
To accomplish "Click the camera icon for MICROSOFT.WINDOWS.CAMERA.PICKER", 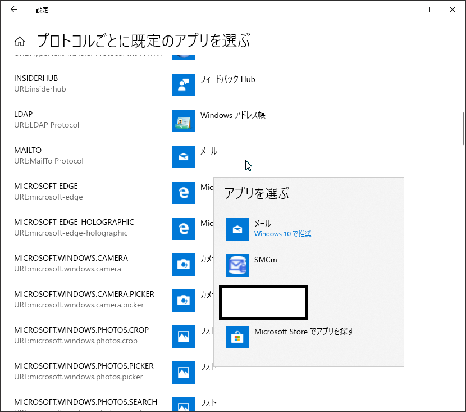I will [184, 301].
